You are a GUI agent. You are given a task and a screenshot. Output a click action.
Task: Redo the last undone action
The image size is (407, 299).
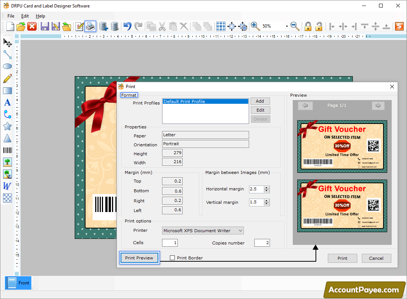tap(138, 26)
